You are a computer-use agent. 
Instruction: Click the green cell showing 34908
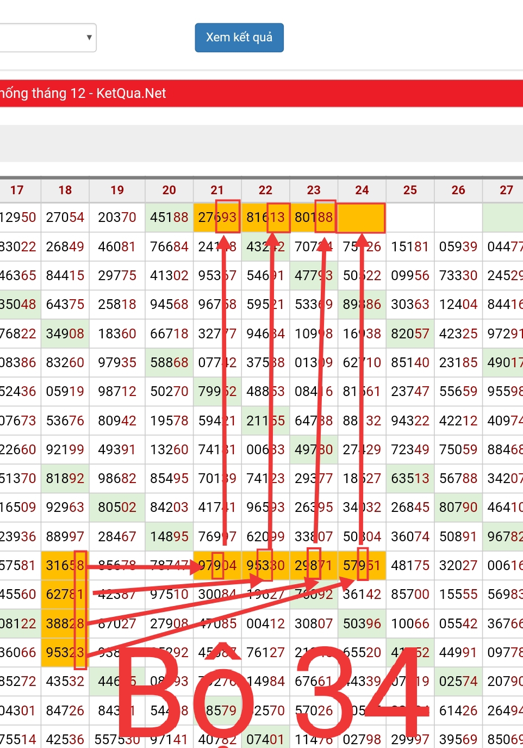pos(65,333)
